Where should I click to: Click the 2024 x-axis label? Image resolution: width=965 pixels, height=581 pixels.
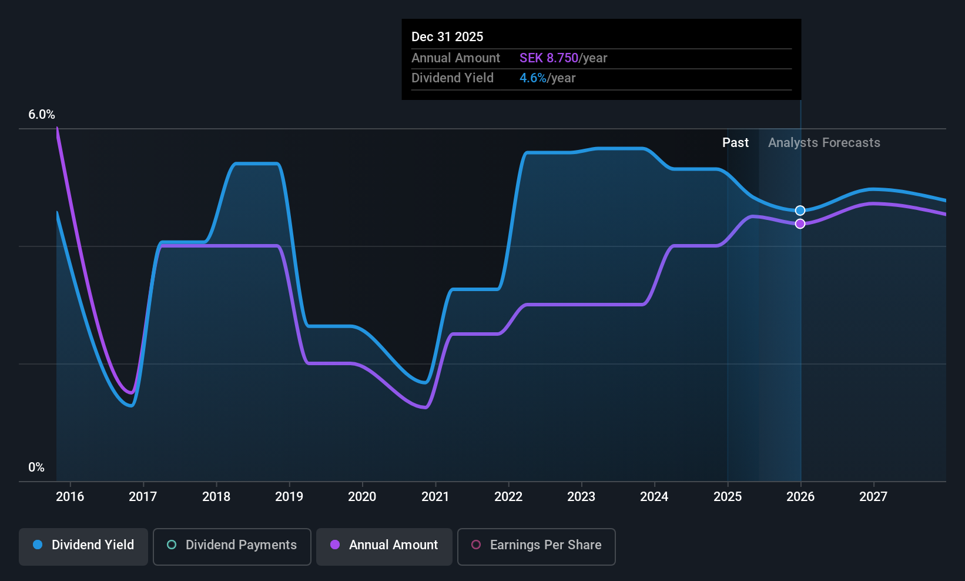pyautogui.click(x=654, y=497)
